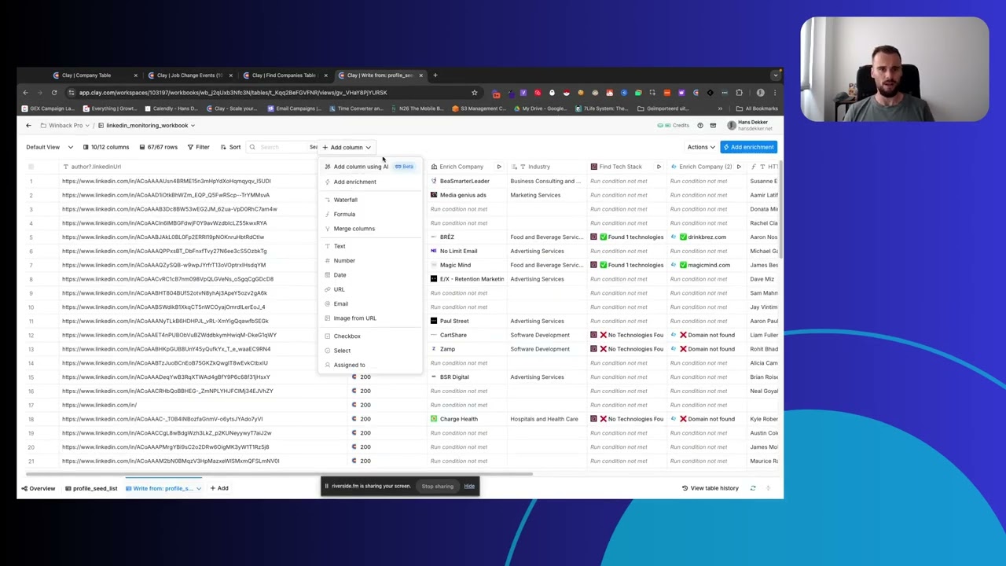Open the Email Campaigns bookmark
The height and width of the screenshot is (566, 1006).
coord(293,108)
